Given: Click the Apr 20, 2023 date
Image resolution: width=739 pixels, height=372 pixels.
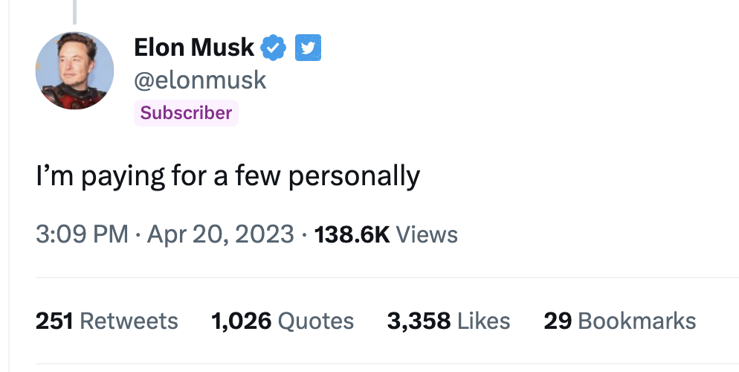Looking at the screenshot, I should pos(220,234).
